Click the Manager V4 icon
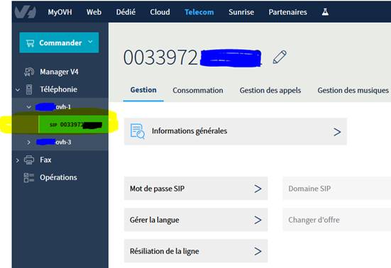 (28, 72)
